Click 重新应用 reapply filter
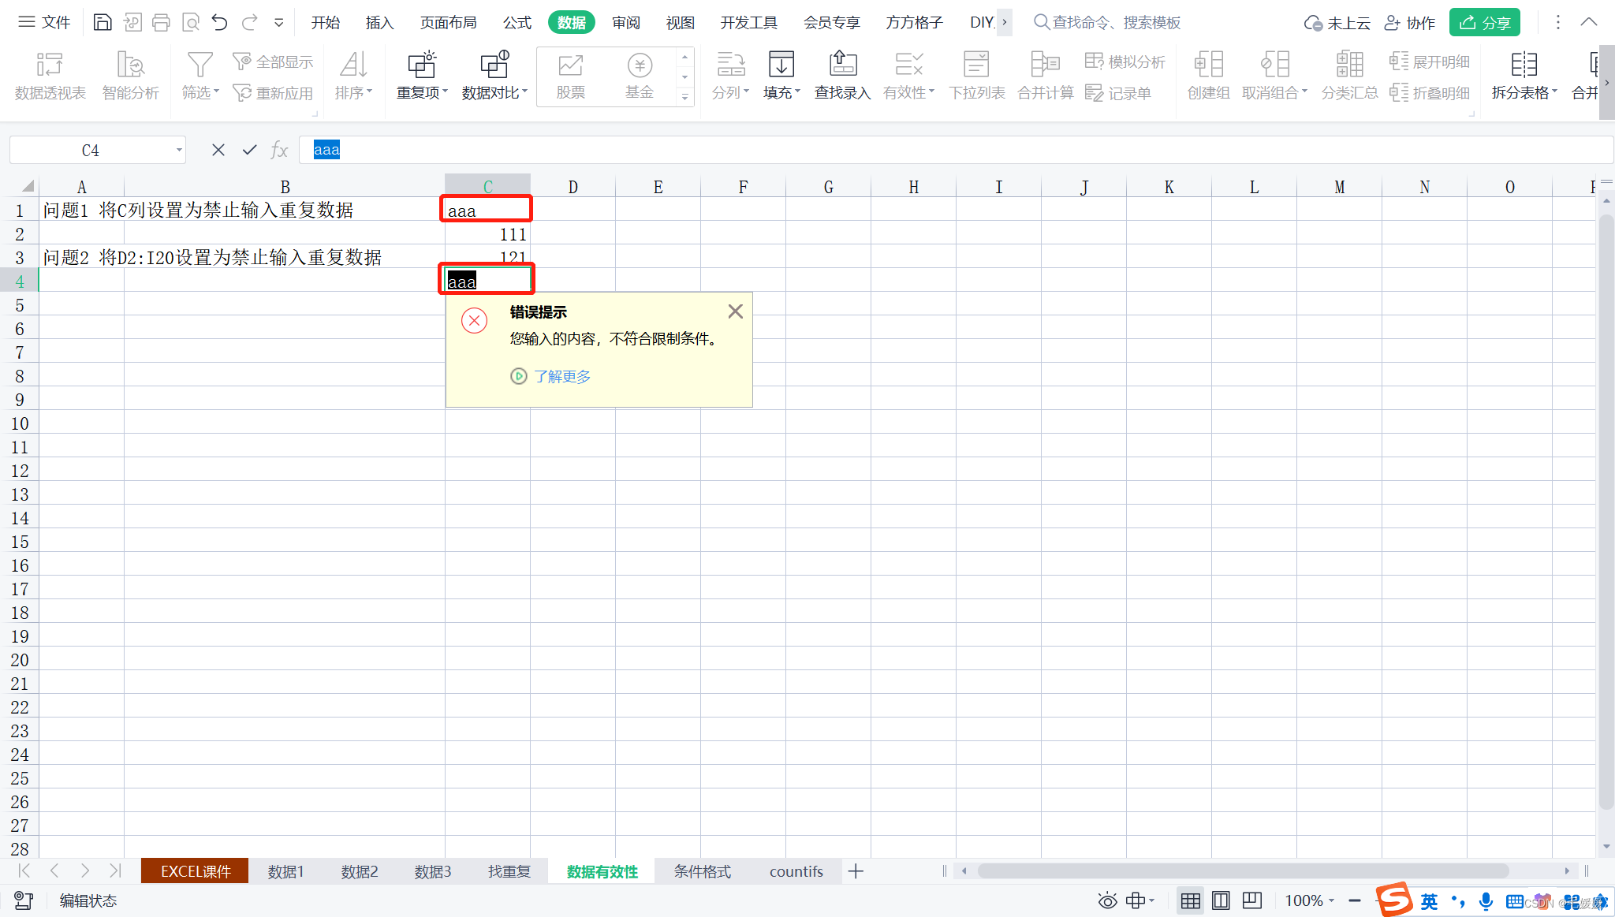Viewport: 1615px width, 917px height. coord(274,93)
